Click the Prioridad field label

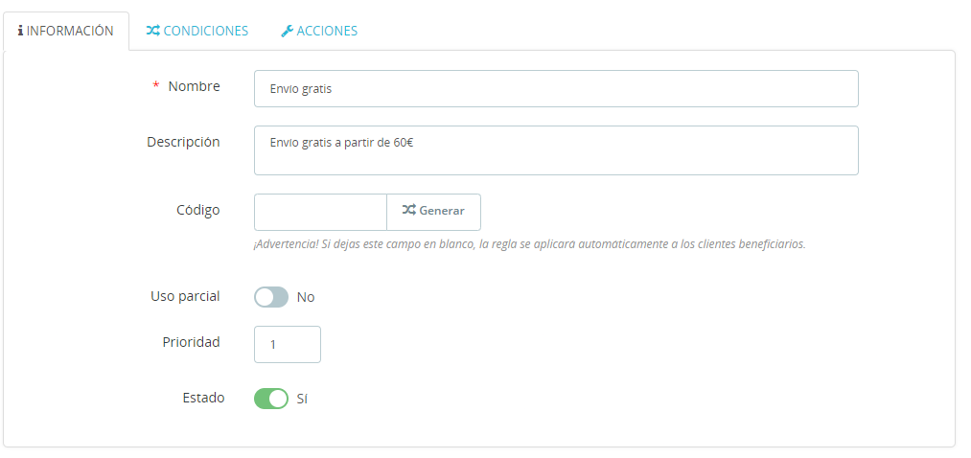tap(192, 342)
